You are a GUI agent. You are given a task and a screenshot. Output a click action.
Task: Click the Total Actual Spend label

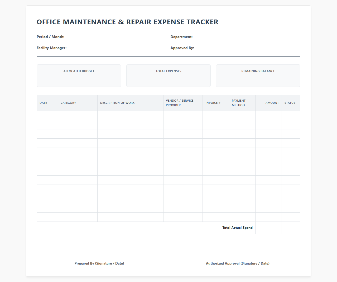(x=237, y=228)
